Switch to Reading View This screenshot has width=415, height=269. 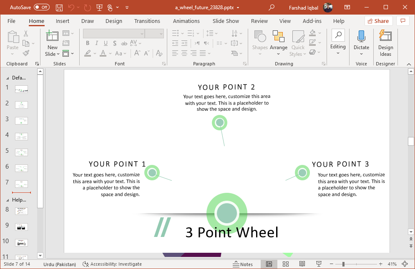(x=302, y=264)
